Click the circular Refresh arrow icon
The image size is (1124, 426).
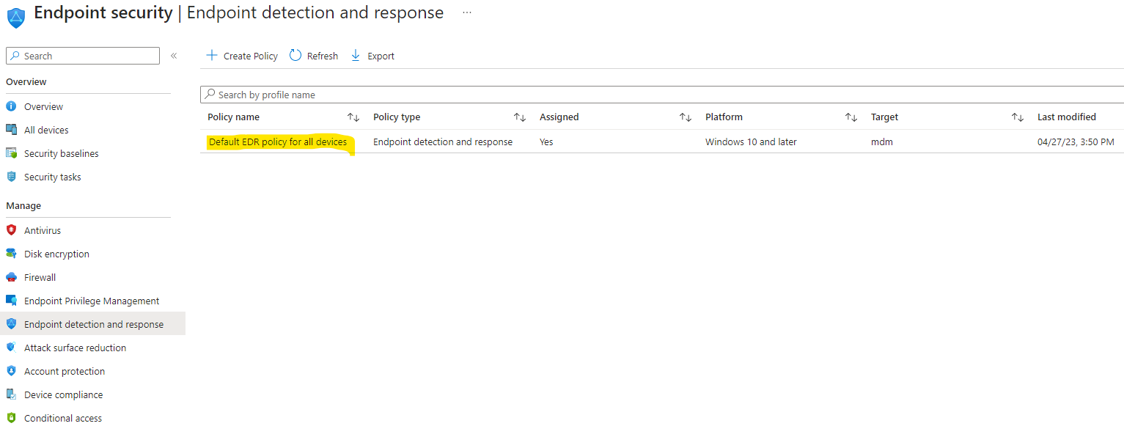pyautogui.click(x=295, y=56)
